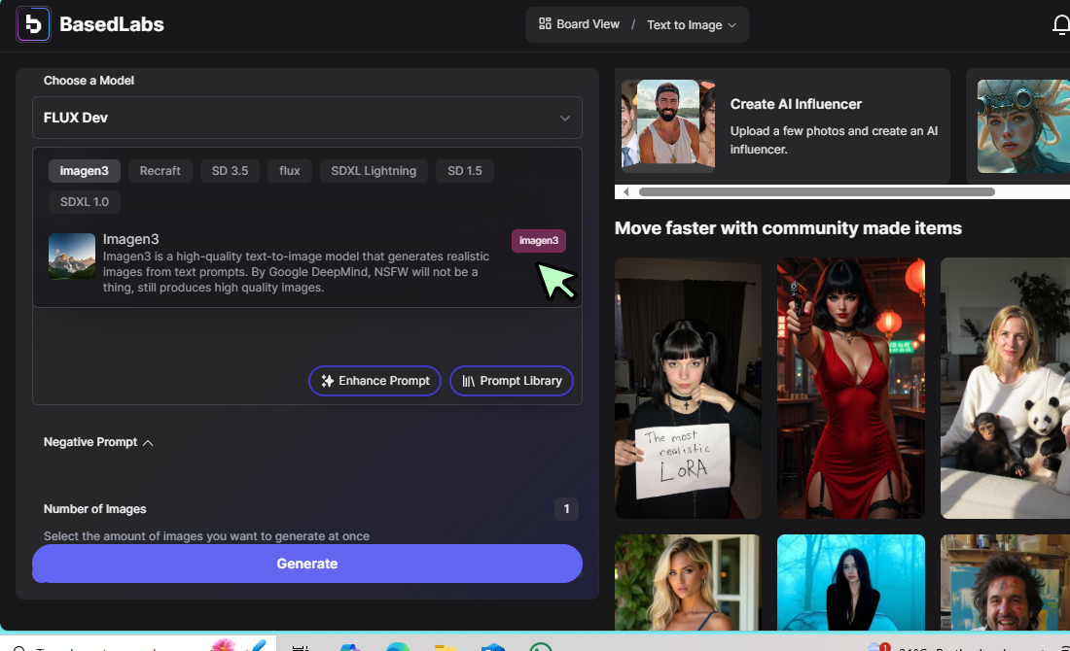
Task: Open the notifications bell
Action: click(1061, 25)
